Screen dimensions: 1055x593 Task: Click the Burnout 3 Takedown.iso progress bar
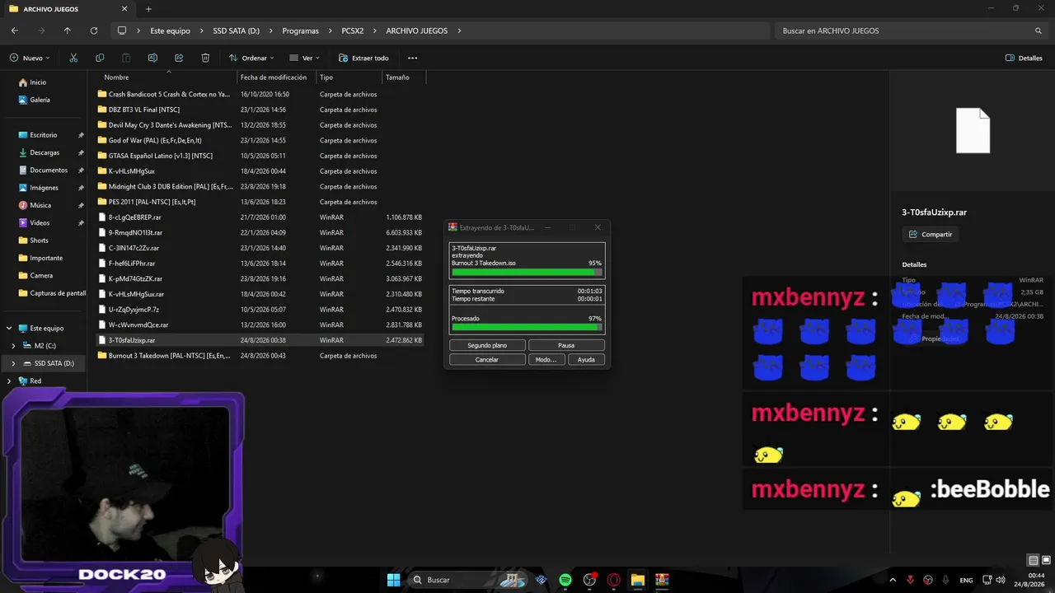point(527,272)
